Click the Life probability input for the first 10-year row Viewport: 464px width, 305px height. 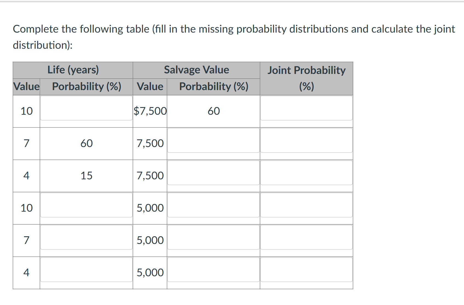tap(86, 108)
